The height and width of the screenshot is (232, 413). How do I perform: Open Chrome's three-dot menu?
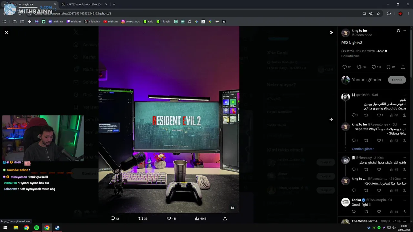(x=408, y=14)
